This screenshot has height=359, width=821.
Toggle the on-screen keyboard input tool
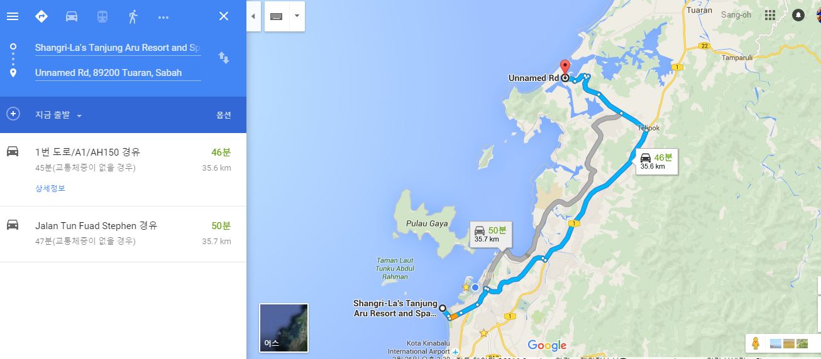[x=276, y=16]
